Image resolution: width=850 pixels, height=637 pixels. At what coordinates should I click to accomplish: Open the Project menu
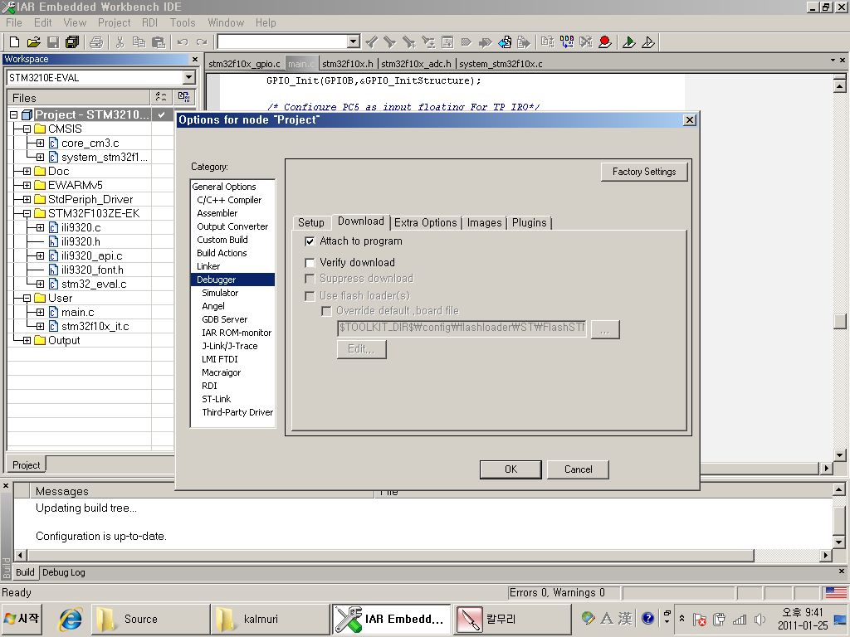[x=114, y=22]
